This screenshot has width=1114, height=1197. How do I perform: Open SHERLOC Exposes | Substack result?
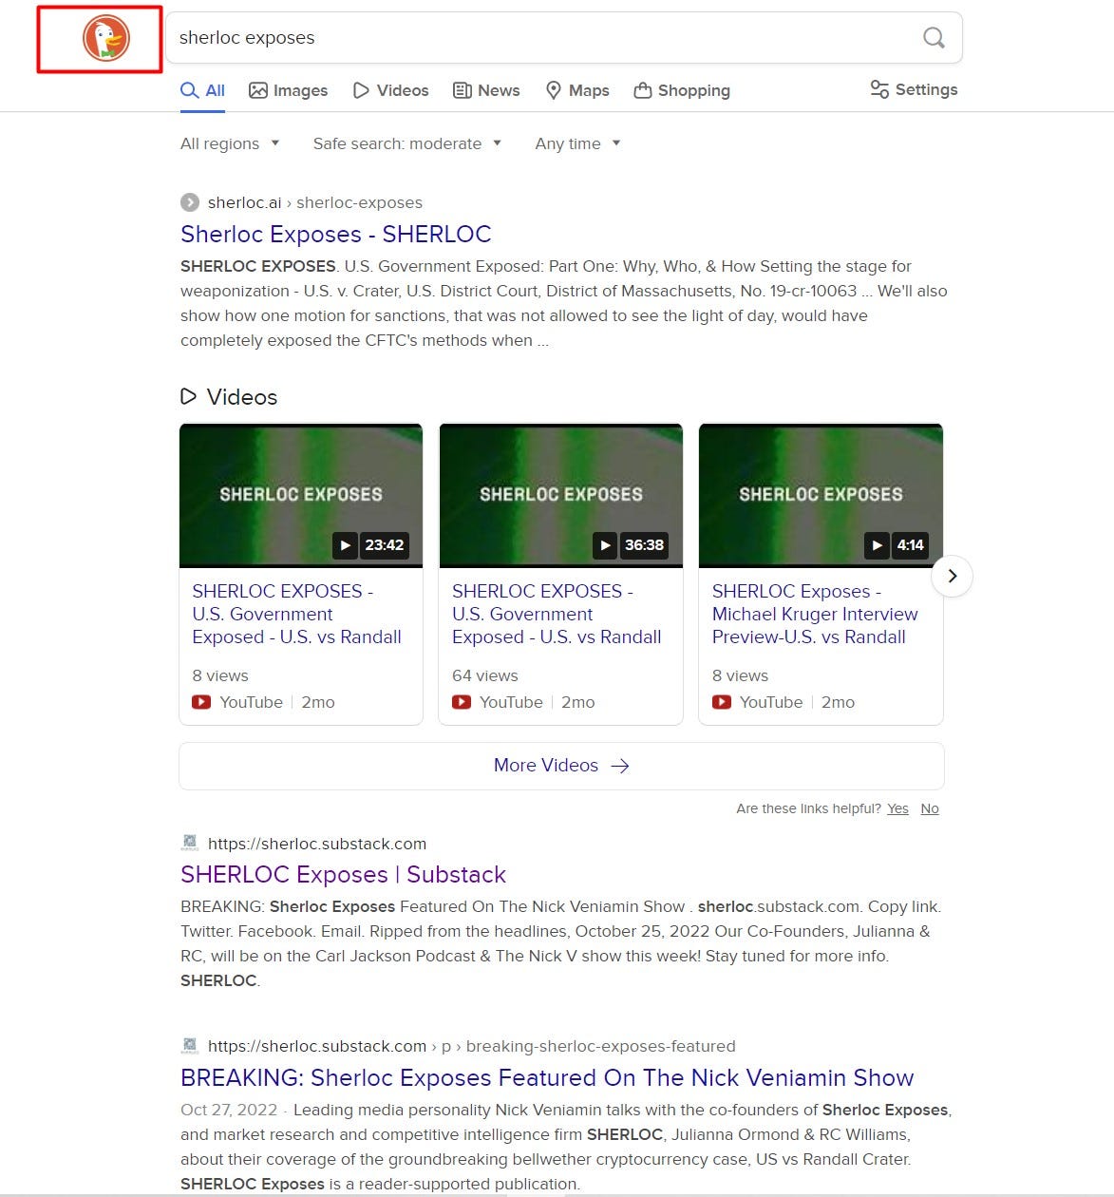point(343,874)
